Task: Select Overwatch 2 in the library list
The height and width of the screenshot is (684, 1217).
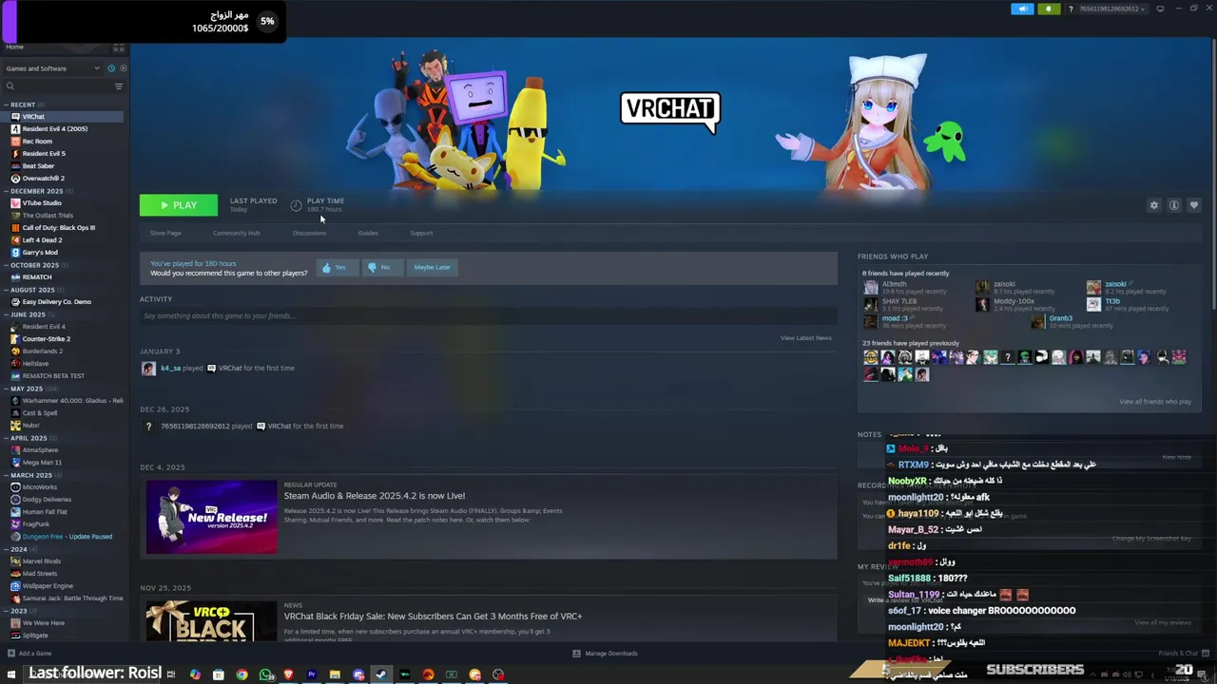Action: point(43,179)
